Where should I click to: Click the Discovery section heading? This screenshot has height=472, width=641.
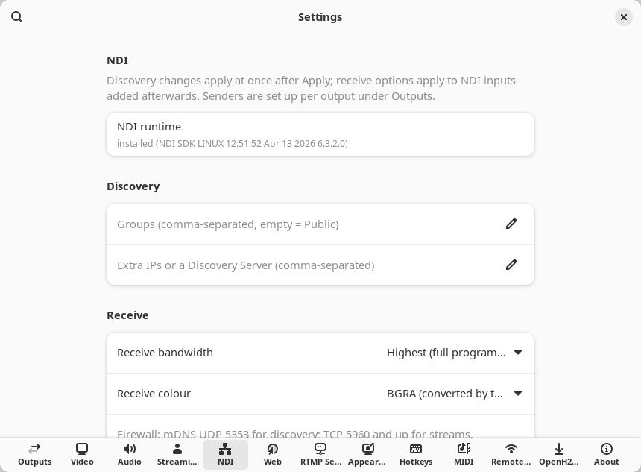click(133, 186)
